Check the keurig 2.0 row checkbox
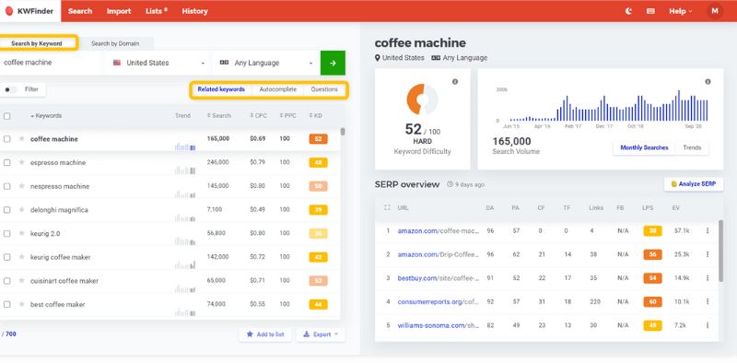The height and width of the screenshot is (363, 737). pyautogui.click(x=7, y=233)
